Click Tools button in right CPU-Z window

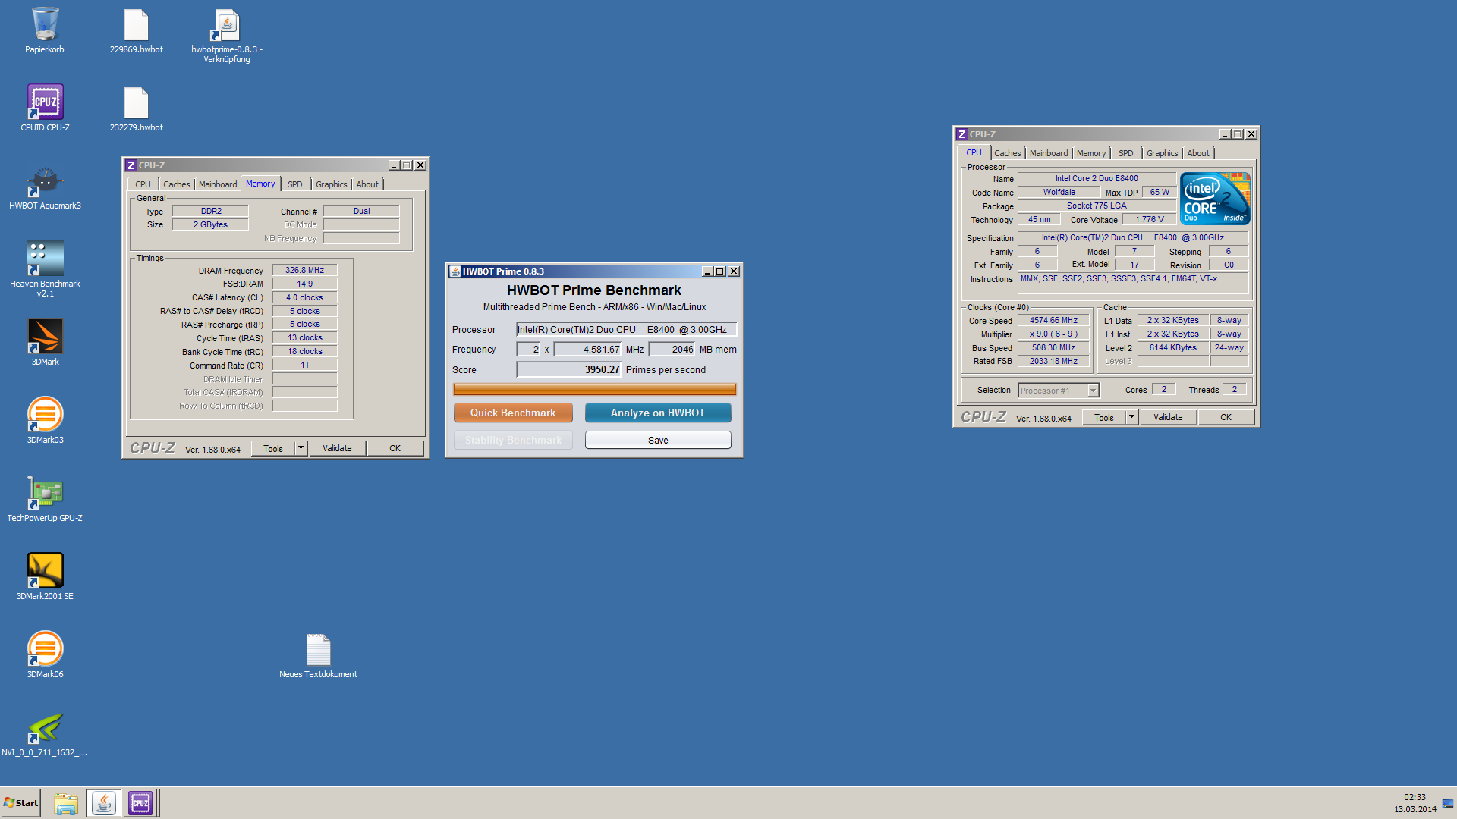tap(1104, 417)
